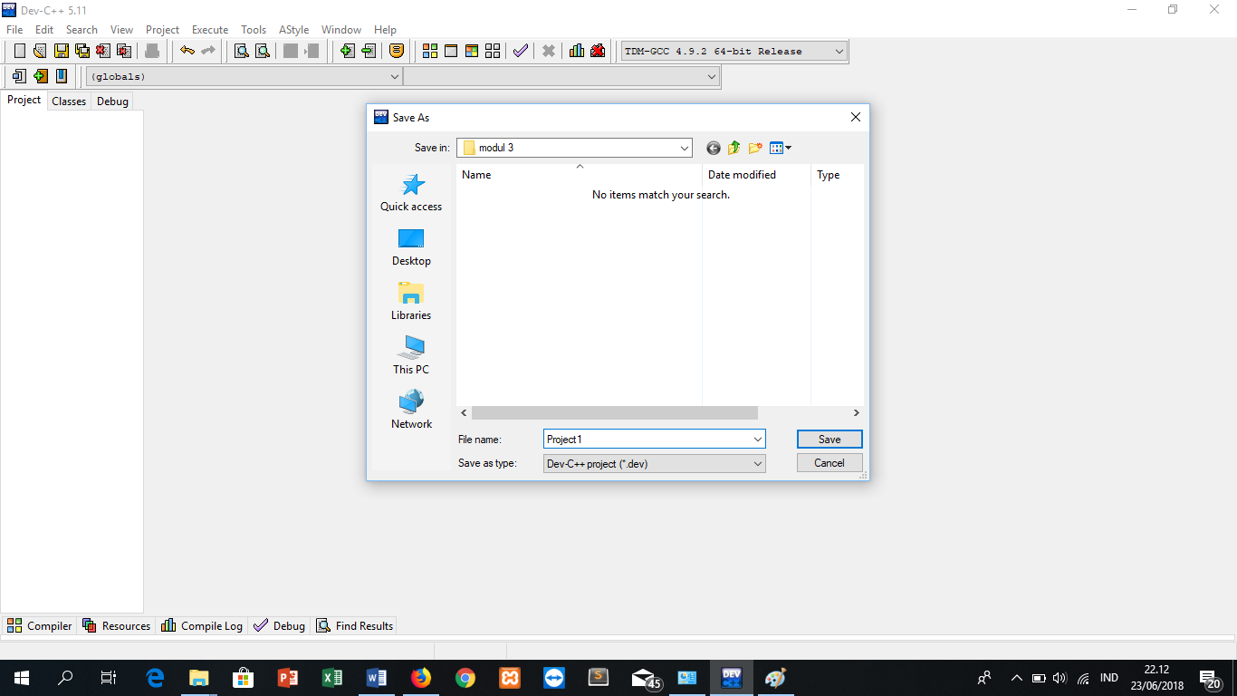The height and width of the screenshot is (696, 1237).
Task: Click the right scroll arrow in file list
Action: click(x=856, y=413)
